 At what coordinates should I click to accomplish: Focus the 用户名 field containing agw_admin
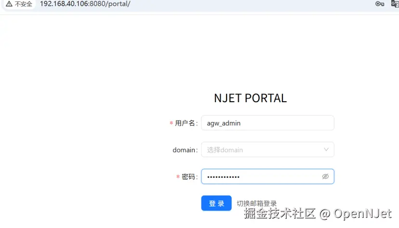[267, 123]
